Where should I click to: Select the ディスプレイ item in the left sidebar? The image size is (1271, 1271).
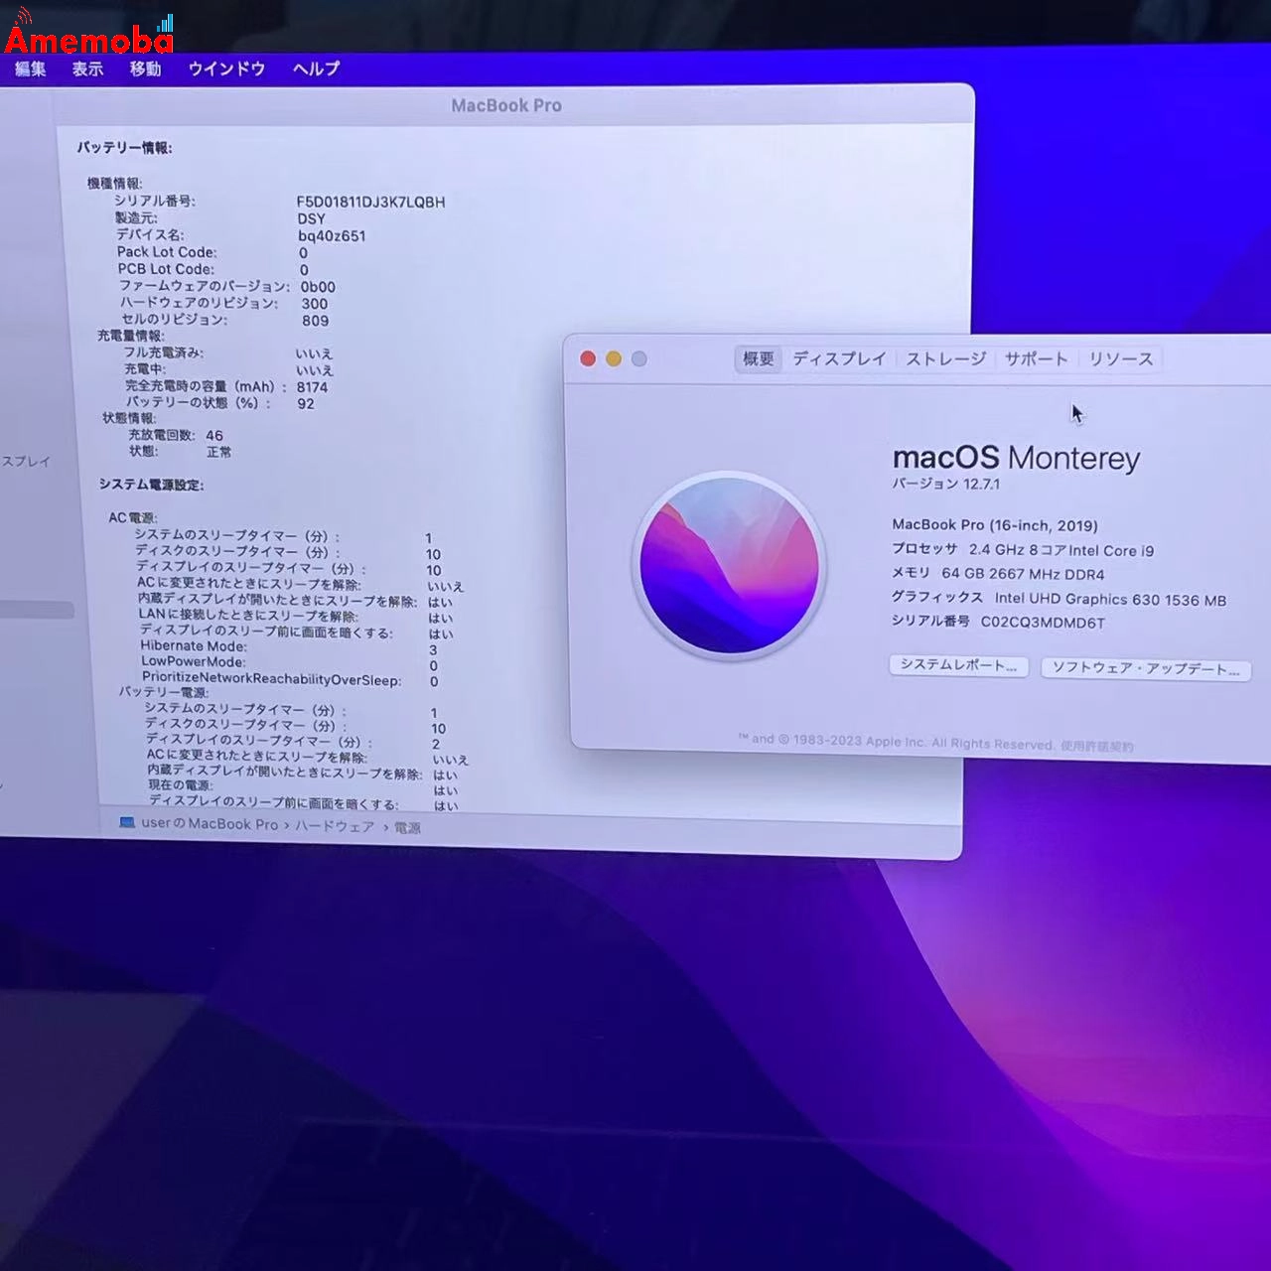[25, 460]
